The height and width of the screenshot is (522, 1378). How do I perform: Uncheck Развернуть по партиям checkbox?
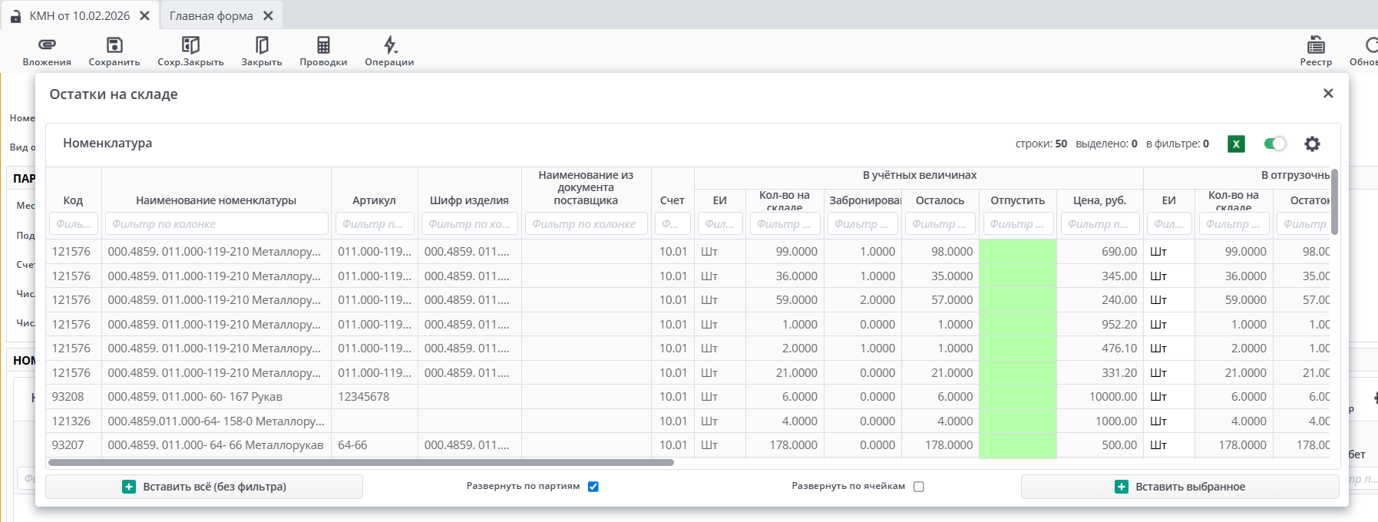click(593, 487)
